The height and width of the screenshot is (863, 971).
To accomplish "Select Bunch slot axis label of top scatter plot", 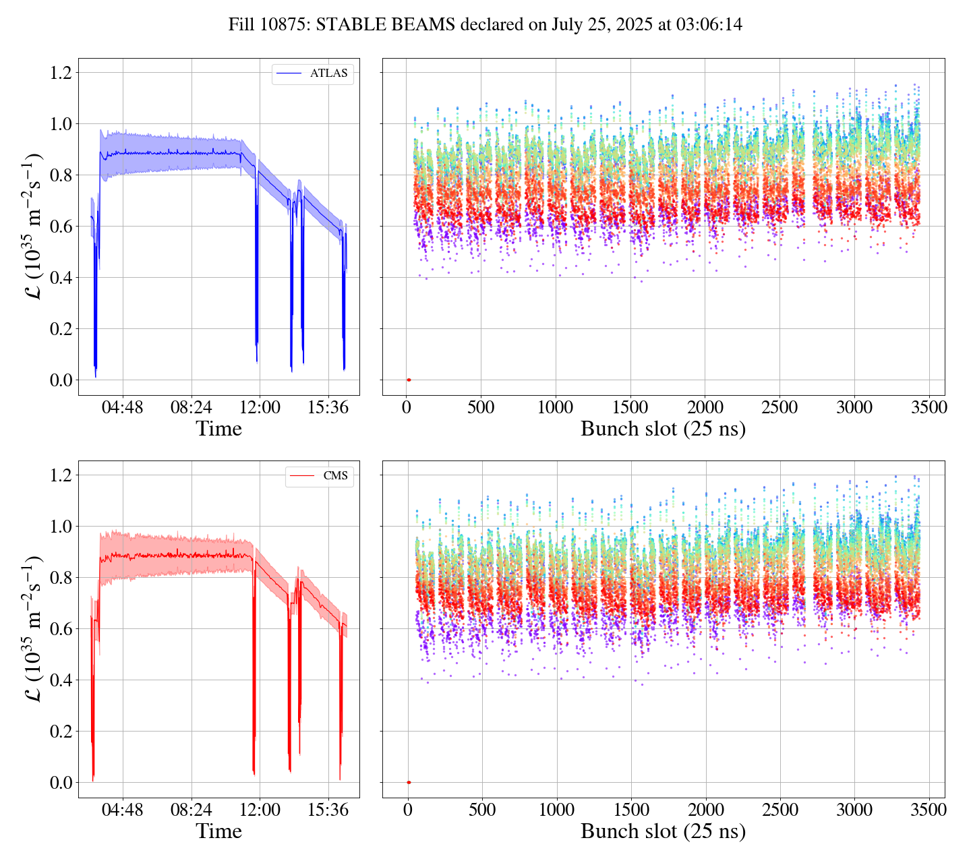I will point(663,429).
